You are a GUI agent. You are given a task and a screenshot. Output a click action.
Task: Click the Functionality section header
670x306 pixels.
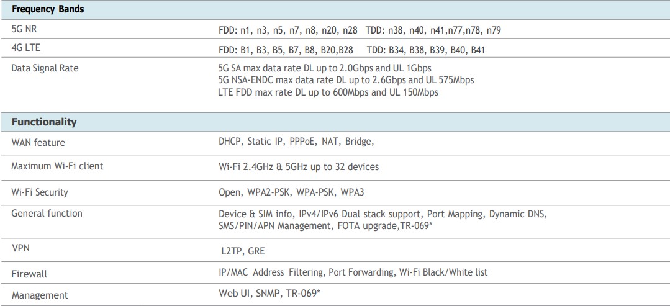coord(44,122)
